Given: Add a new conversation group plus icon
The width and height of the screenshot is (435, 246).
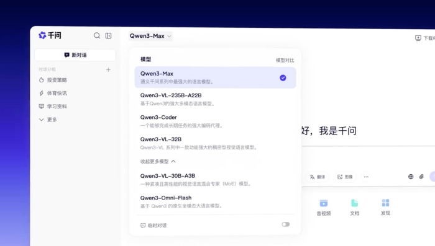Looking at the screenshot, I should pos(108,70).
